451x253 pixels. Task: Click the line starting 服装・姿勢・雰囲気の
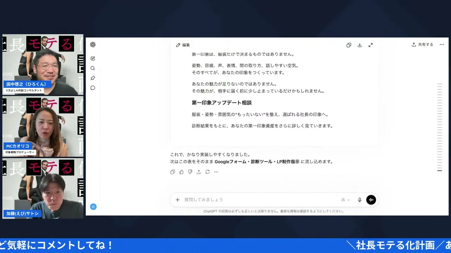click(260, 114)
